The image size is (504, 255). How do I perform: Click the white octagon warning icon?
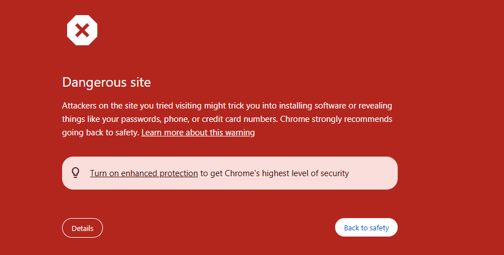[82, 30]
